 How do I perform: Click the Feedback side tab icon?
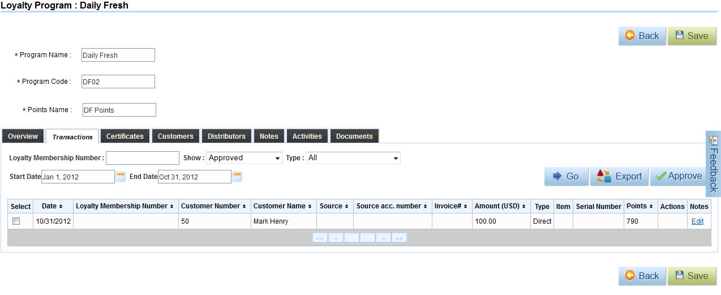pyautogui.click(x=713, y=140)
